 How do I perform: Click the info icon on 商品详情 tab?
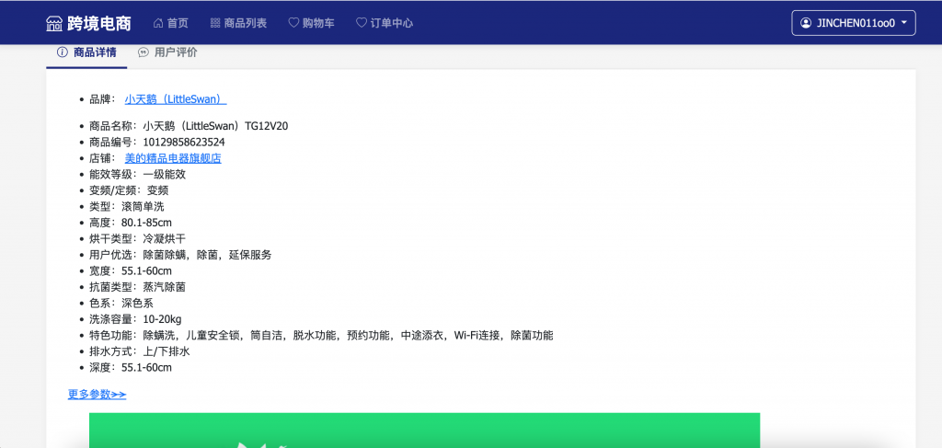[x=63, y=52]
